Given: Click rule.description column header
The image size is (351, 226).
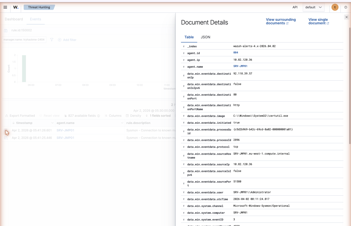Looking at the screenshot, I should coord(138,123).
